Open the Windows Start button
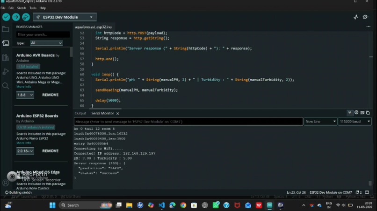The image size is (377, 211). point(52,205)
